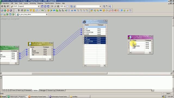The height and width of the screenshot is (98, 174).
Task: Iconize the Target Definition box
Action: click(x=152, y=36)
